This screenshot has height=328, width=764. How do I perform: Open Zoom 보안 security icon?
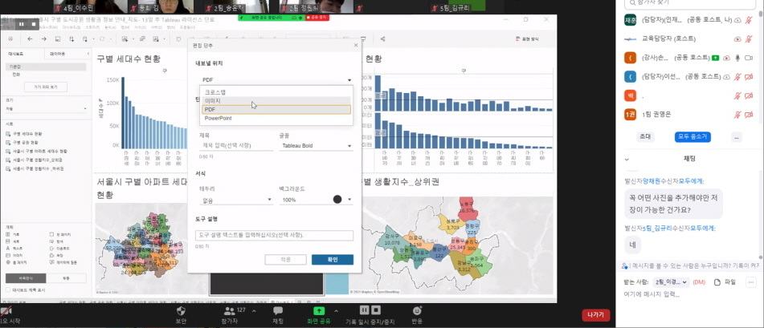point(181,310)
